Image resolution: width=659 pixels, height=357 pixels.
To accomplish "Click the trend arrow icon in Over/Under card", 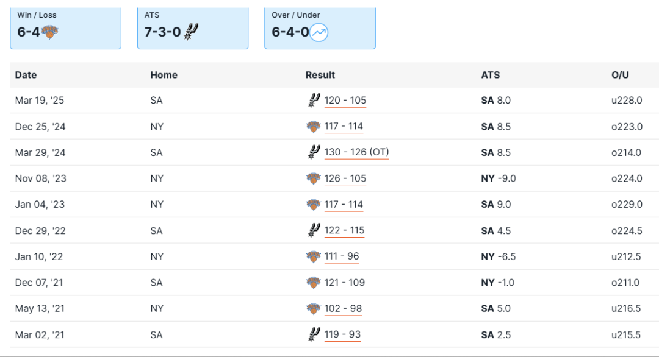I will (x=319, y=32).
